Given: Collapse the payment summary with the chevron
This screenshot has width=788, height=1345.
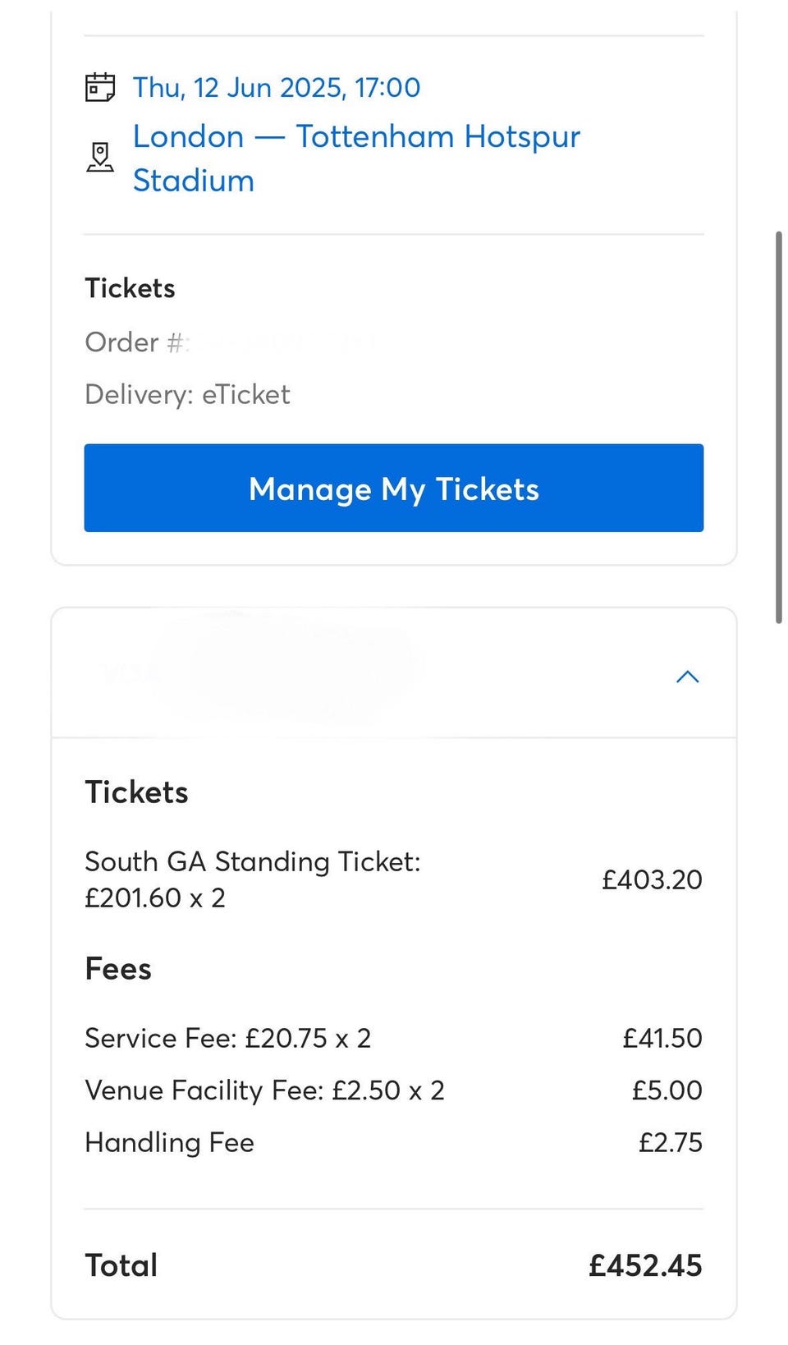Looking at the screenshot, I should pyautogui.click(x=687, y=677).
